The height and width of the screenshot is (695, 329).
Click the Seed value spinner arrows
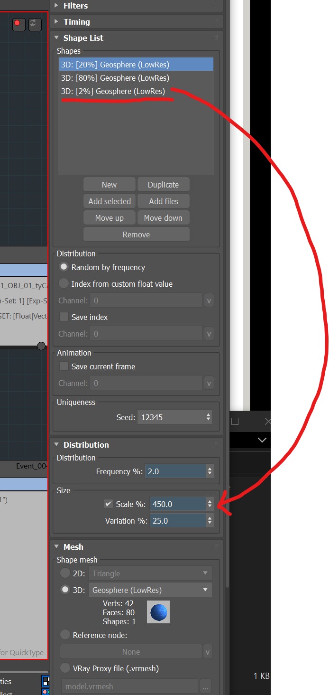(x=208, y=417)
